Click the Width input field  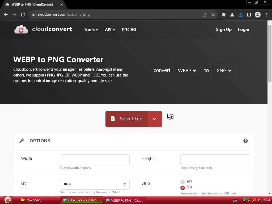point(95,160)
